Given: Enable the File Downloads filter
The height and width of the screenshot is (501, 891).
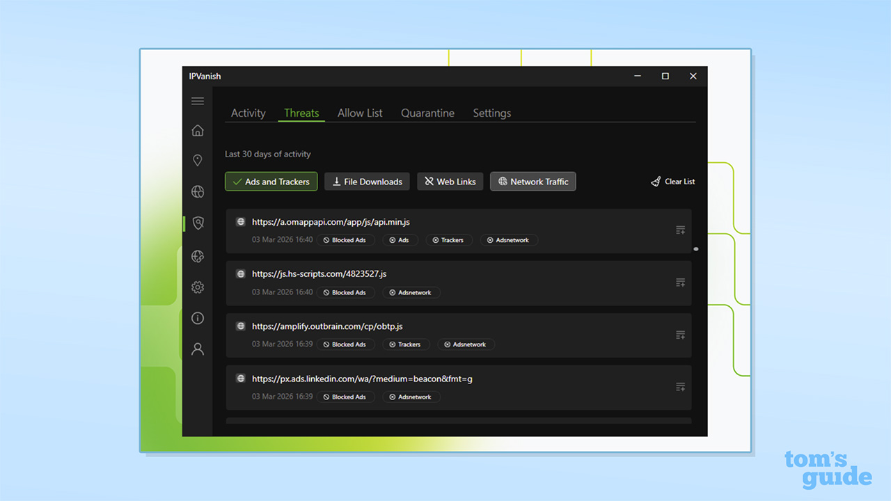Looking at the screenshot, I should pyautogui.click(x=367, y=181).
